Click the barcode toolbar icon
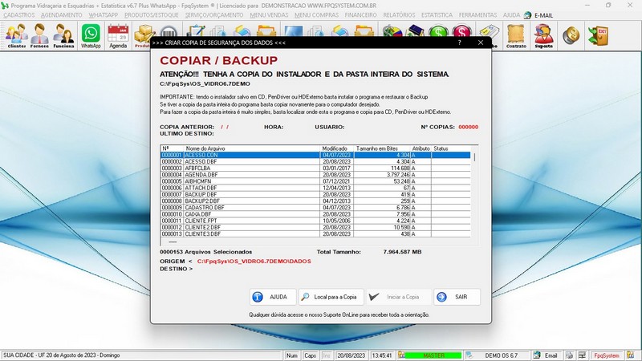Image resolution: width=642 pixels, height=361 pixels. click(169, 32)
